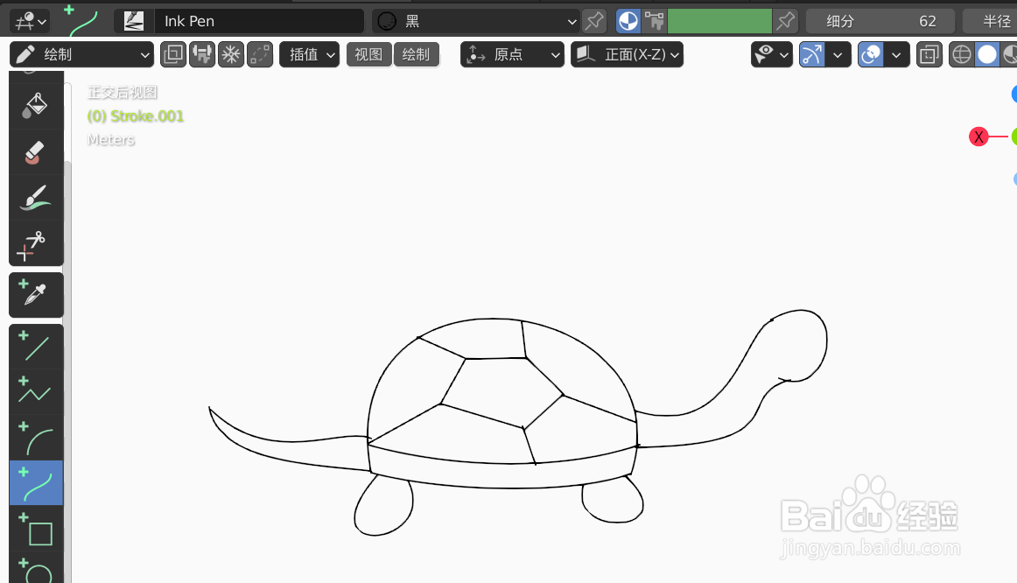Open the 正面(X-Z) drawing plane dropdown

pyautogui.click(x=627, y=53)
